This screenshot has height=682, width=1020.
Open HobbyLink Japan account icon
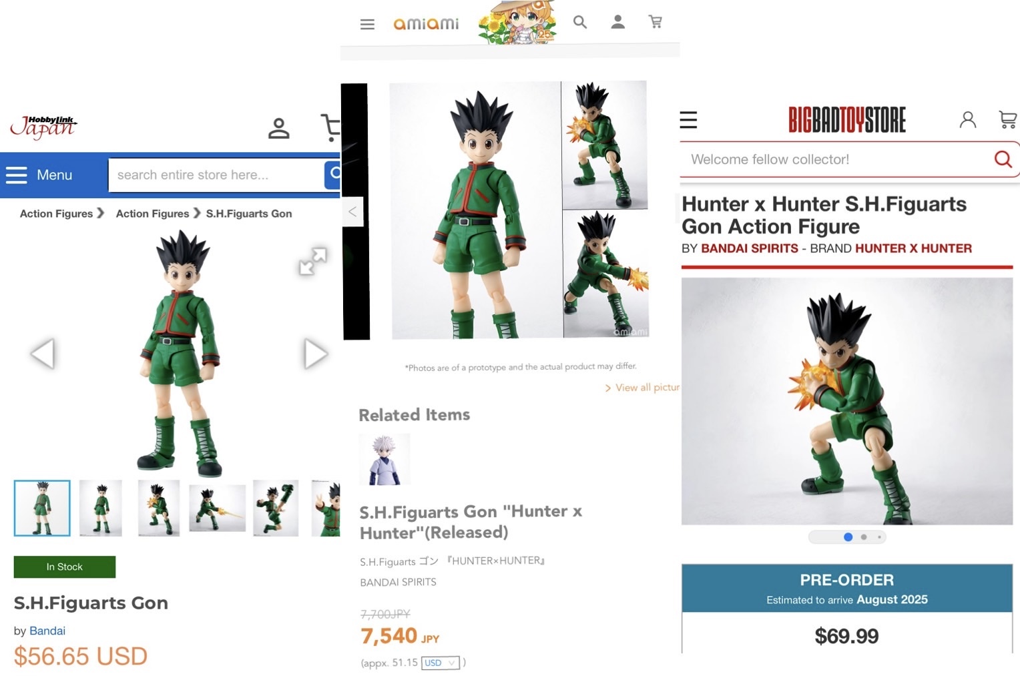click(x=279, y=128)
